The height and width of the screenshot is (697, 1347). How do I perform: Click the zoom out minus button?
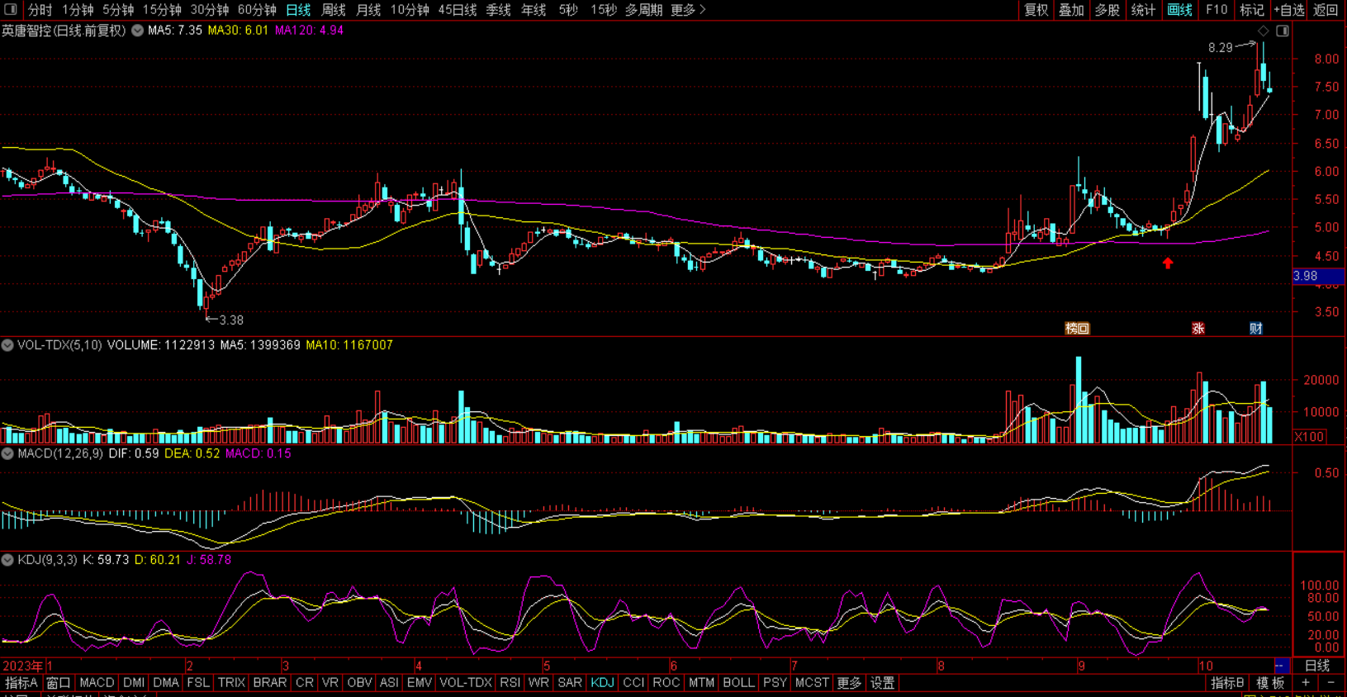click(1331, 683)
